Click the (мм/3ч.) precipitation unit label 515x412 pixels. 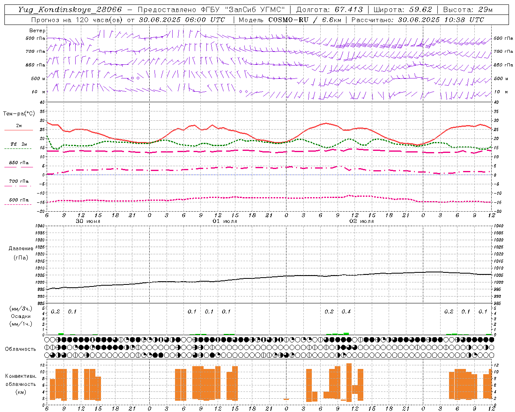coord(21,309)
